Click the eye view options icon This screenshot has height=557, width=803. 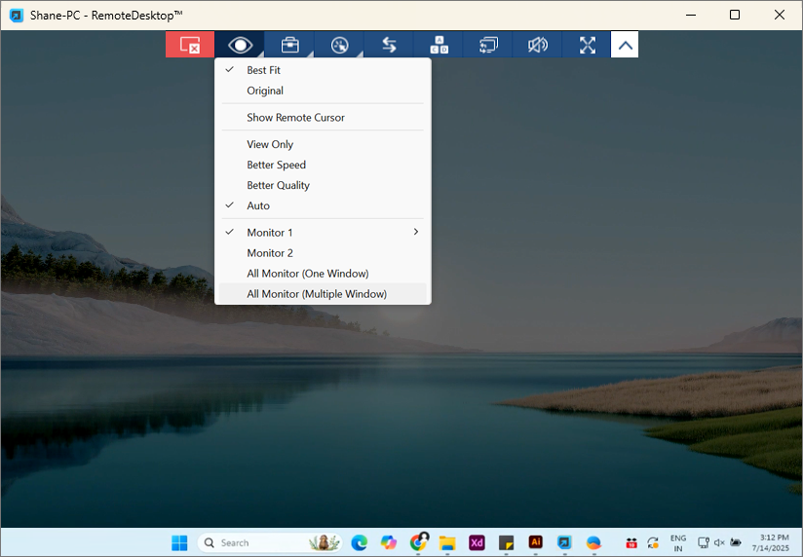pos(240,45)
